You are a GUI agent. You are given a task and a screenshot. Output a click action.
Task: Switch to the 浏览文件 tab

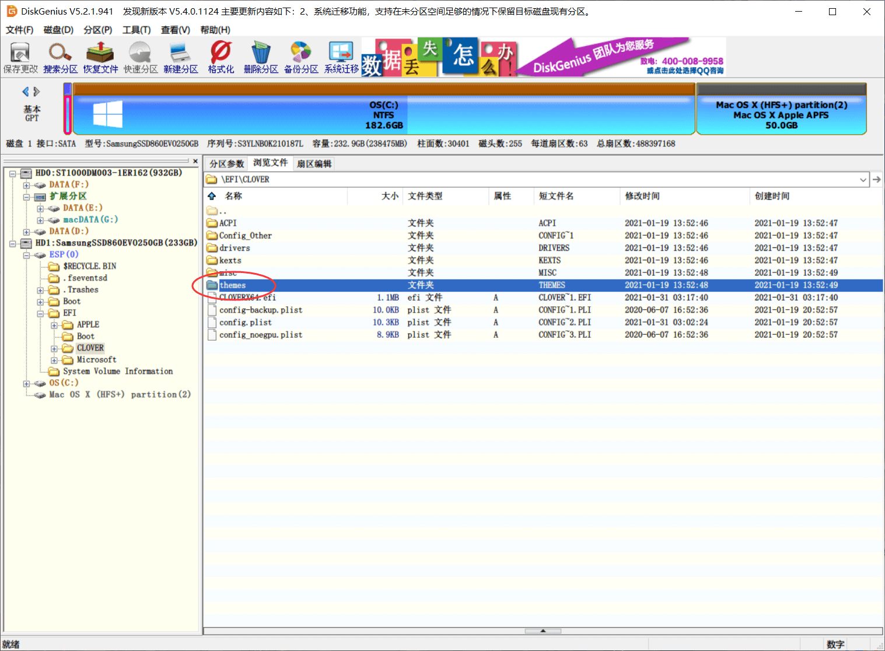(270, 163)
